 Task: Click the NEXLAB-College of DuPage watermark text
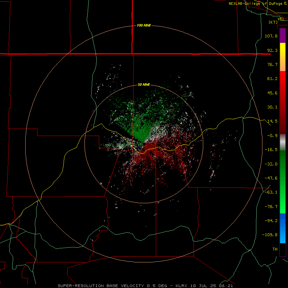(x=257, y=4)
